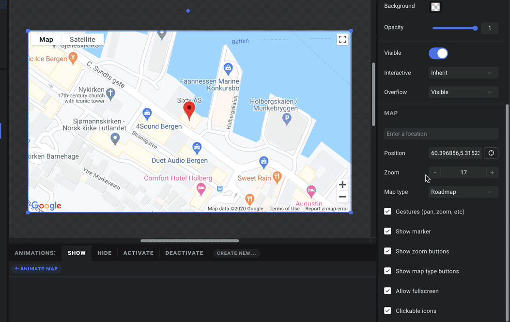Click the map zoom-out minus button
Screen dimensions: 510x322
click(x=342, y=197)
